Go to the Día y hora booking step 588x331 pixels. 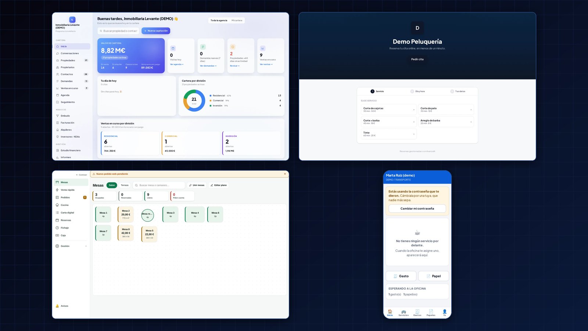(x=417, y=91)
